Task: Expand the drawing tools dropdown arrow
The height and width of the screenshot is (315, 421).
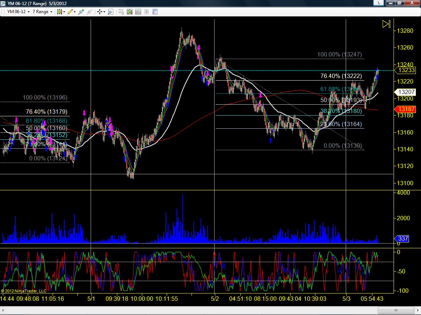Action: 75,12
